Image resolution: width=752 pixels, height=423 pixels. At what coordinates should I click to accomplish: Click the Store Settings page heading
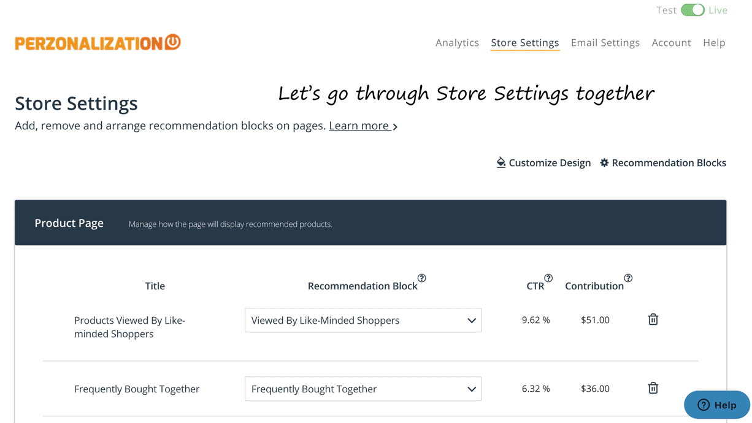(76, 103)
